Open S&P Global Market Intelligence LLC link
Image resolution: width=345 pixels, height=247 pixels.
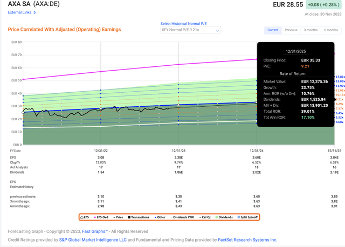coord(93,240)
